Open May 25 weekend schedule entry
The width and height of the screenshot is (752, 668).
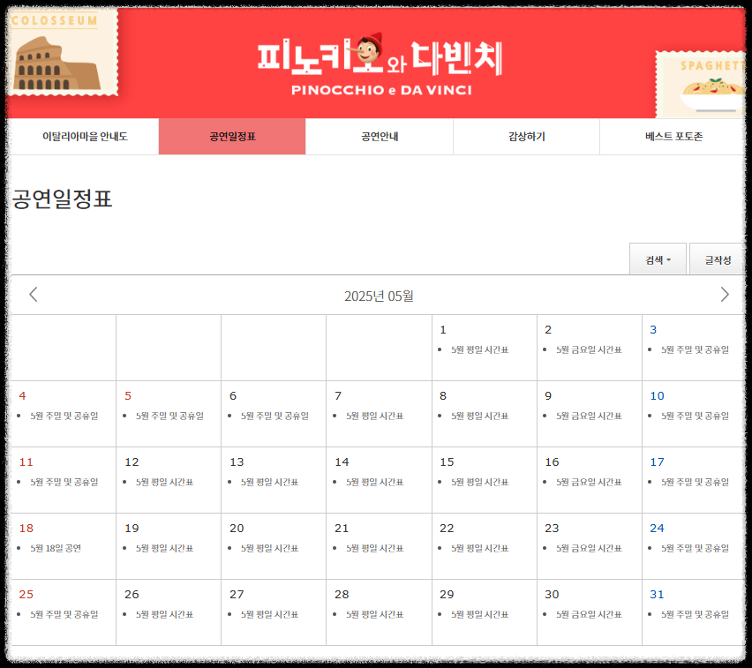coord(64,614)
